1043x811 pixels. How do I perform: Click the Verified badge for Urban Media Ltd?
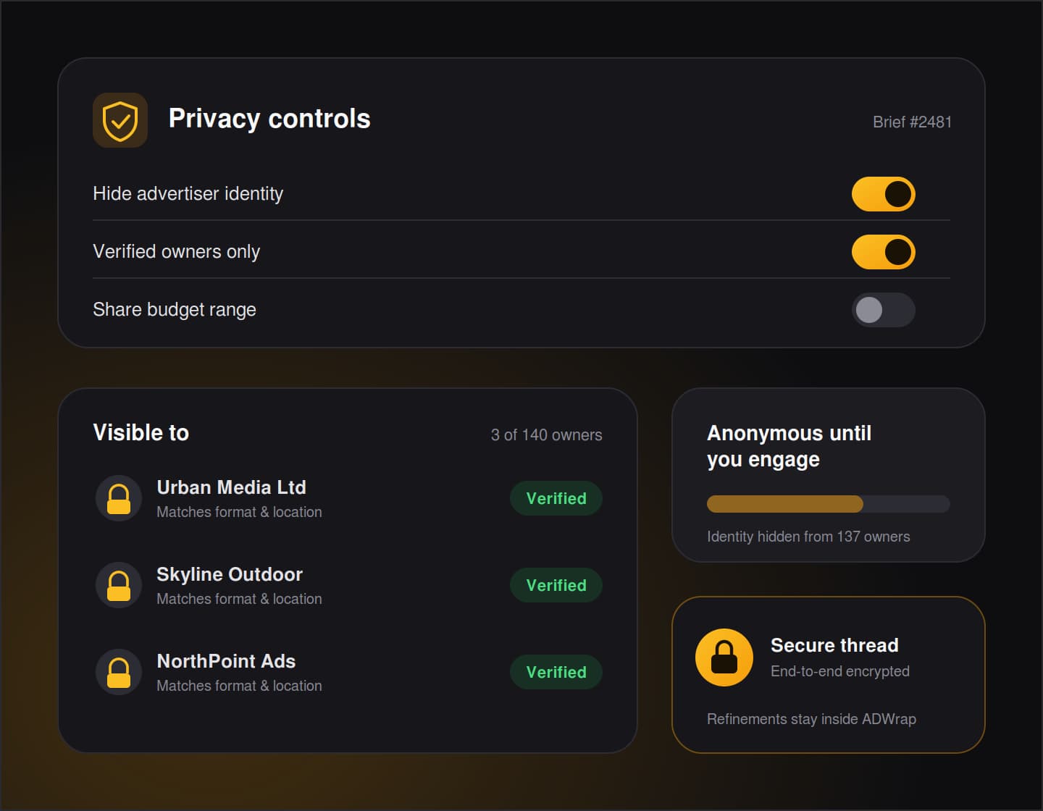click(x=556, y=498)
